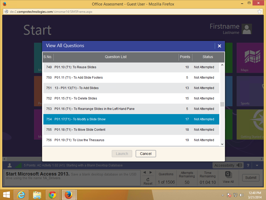Select question 753 To Rearrange Slides row

[131, 109]
